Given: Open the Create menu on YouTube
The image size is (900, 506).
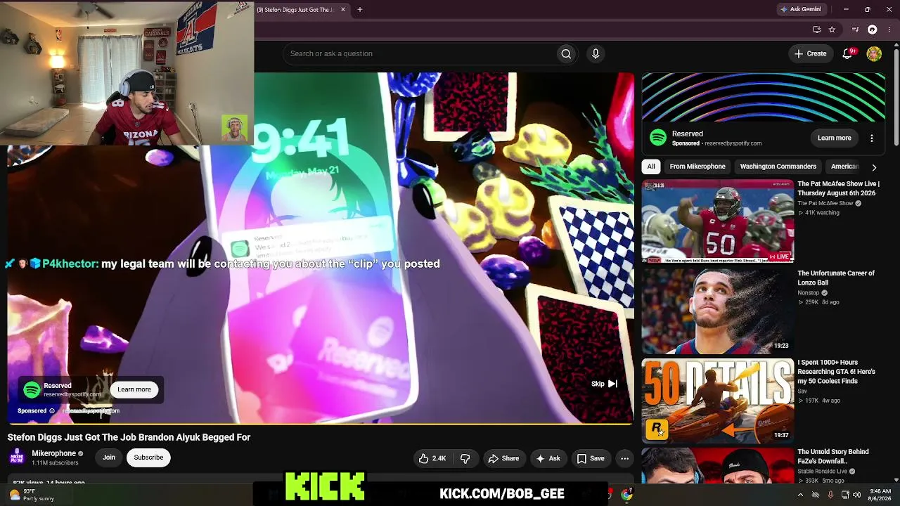Looking at the screenshot, I should (x=811, y=53).
